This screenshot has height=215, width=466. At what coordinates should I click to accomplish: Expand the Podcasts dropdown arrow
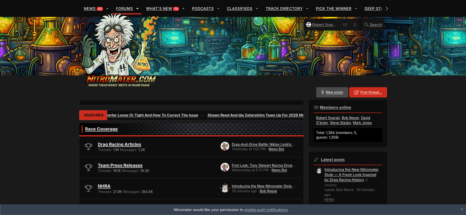[x=218, y=9]
